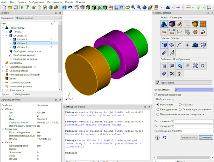
Task: Click the scissors cut action icon
Action: click(x=172, y=74)
